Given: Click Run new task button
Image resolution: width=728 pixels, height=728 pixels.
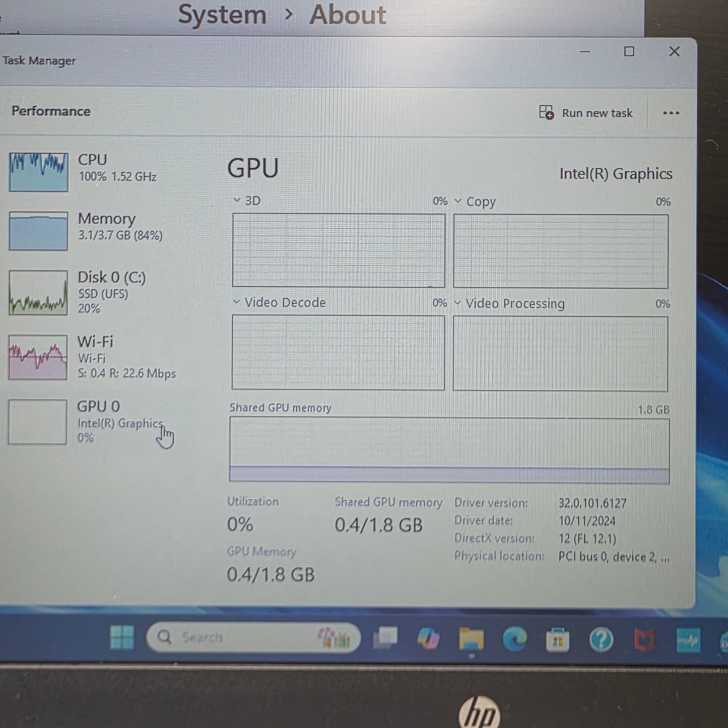Looking at the screenshot, I should [585, 112].
